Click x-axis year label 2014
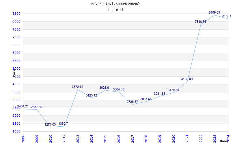The width and height of the screenshot is (231, 144). coord(92,139)
